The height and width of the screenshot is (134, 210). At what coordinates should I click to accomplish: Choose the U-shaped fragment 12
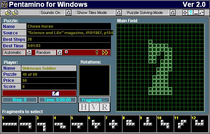coord(200,124)
